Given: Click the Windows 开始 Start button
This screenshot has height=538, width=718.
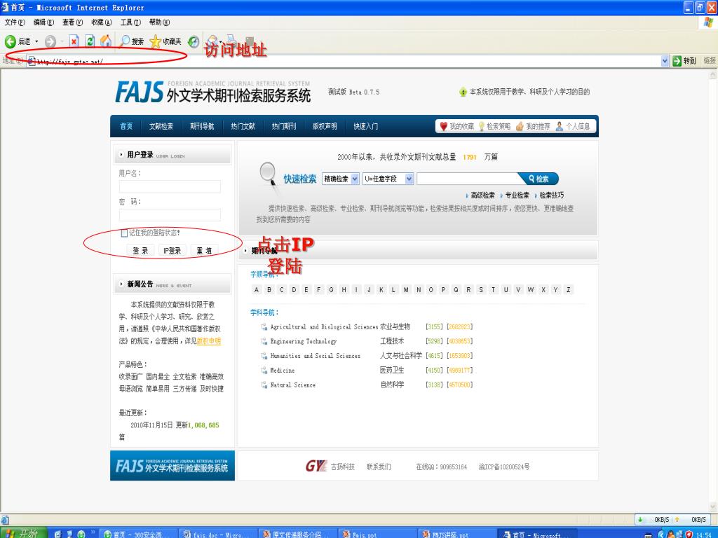Looking at the screenshot, I should 23,533.
